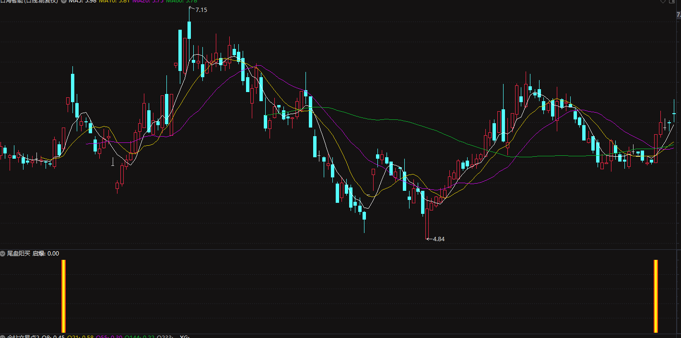Click the square panel icon at top right
Screen dimensions: 681x338
tap(672, 1)
